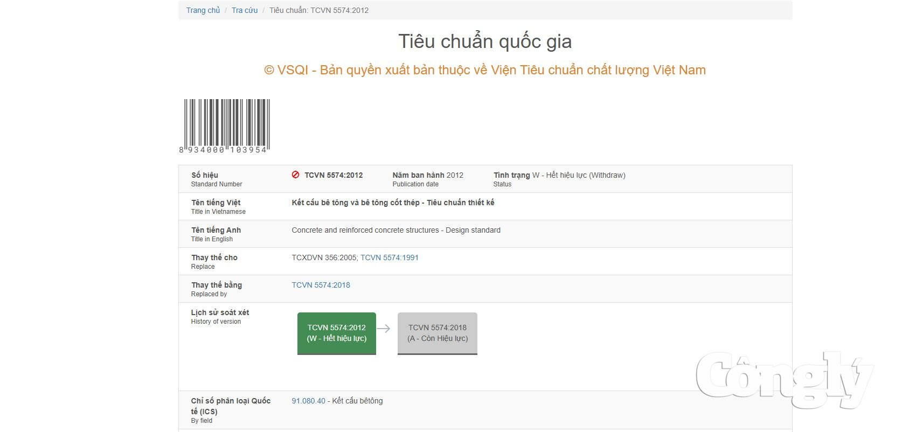The height and width of the screenshot is (432, 923).
Task: Click the Số hiệu field label
Action: 205,175
